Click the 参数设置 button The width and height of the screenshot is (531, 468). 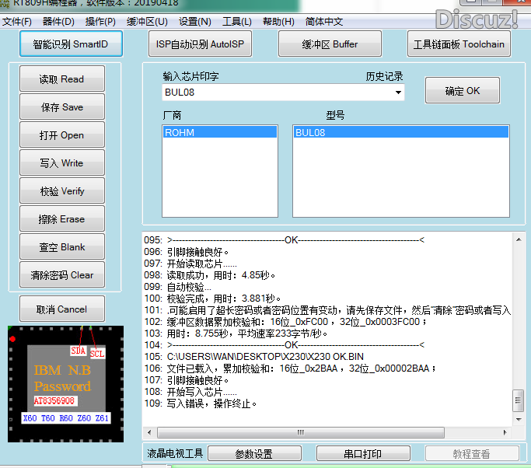tap(254, 453)
